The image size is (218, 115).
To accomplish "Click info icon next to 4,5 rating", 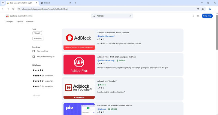I will (x=104, y=39).
